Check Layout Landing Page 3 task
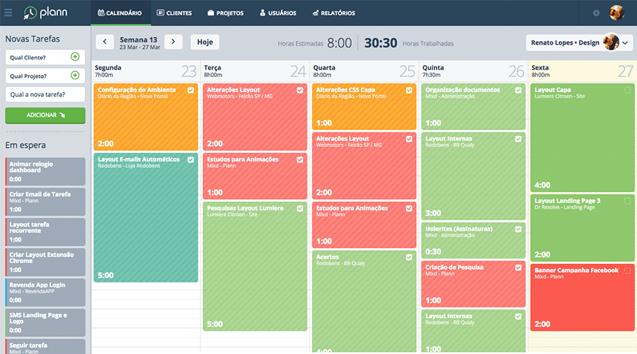The height and width of the screenshot is (354, 637). (x=627, y=201)
